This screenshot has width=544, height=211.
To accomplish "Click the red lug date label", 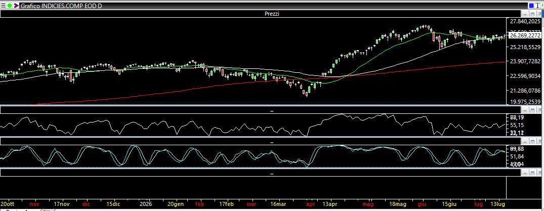I will (479, 204).
